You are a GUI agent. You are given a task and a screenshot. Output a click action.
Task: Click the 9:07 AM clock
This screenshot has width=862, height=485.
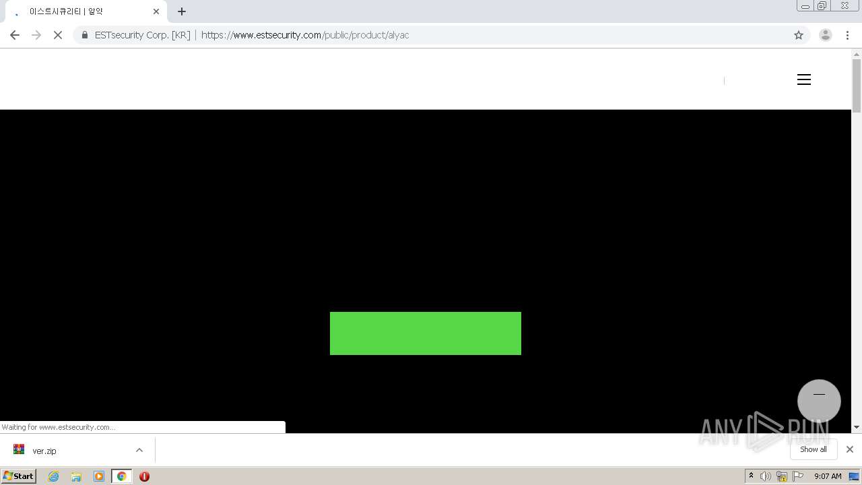(828, 476)
